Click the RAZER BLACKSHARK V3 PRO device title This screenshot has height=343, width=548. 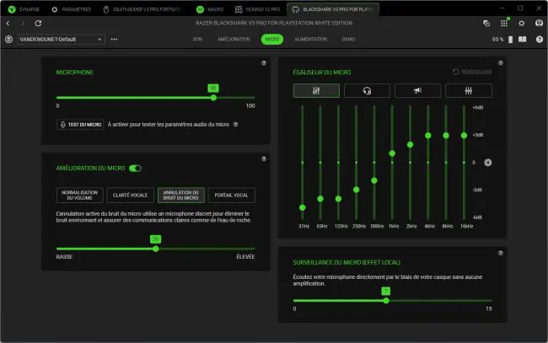(x=274, y=23)
